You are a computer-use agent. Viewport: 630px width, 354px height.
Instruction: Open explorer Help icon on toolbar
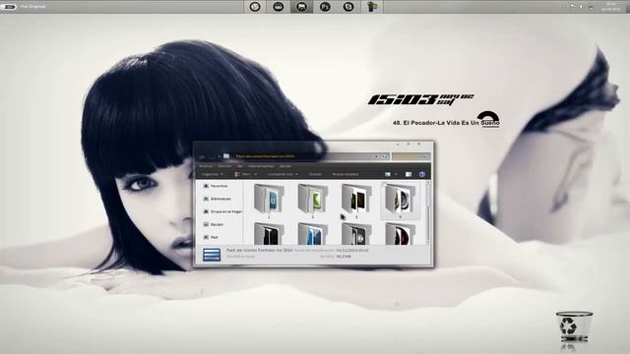tap(422, 174)
